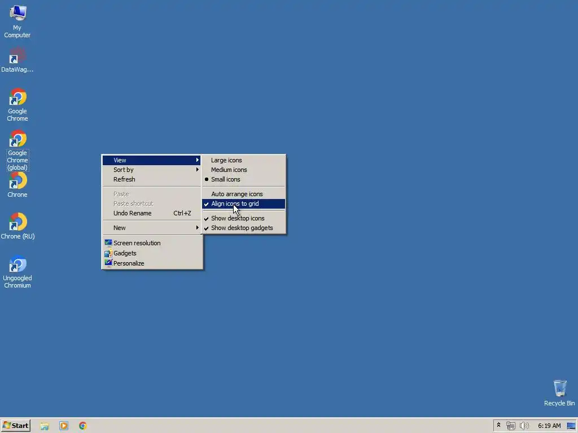Image resolution: width=578 pixels, height=433 pixels.
Task: Open the network tray icon
Action: (x=510, y=426)
